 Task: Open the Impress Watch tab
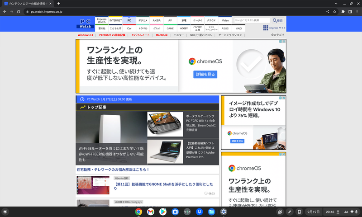(x=101, y=20)
